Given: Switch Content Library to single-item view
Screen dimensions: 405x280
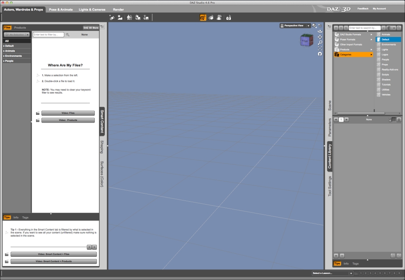Looking at the screenshot, I should [399, 120].
